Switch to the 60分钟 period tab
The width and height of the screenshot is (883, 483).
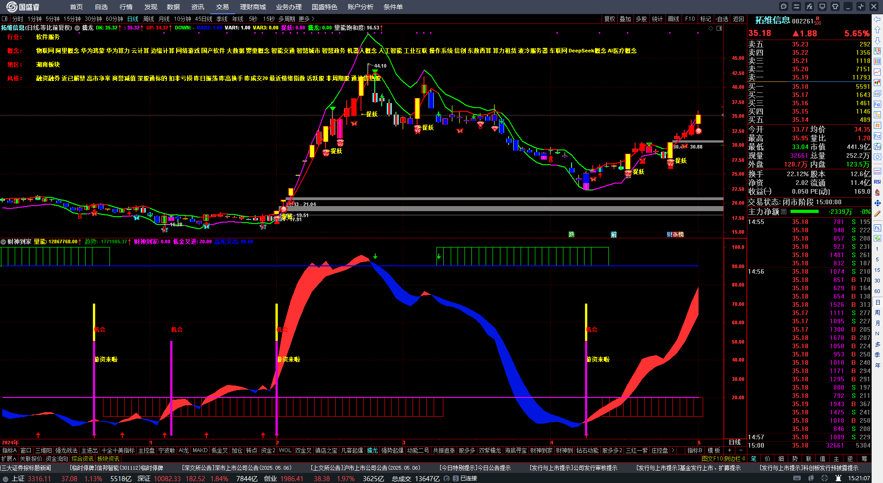pos(115,19)
